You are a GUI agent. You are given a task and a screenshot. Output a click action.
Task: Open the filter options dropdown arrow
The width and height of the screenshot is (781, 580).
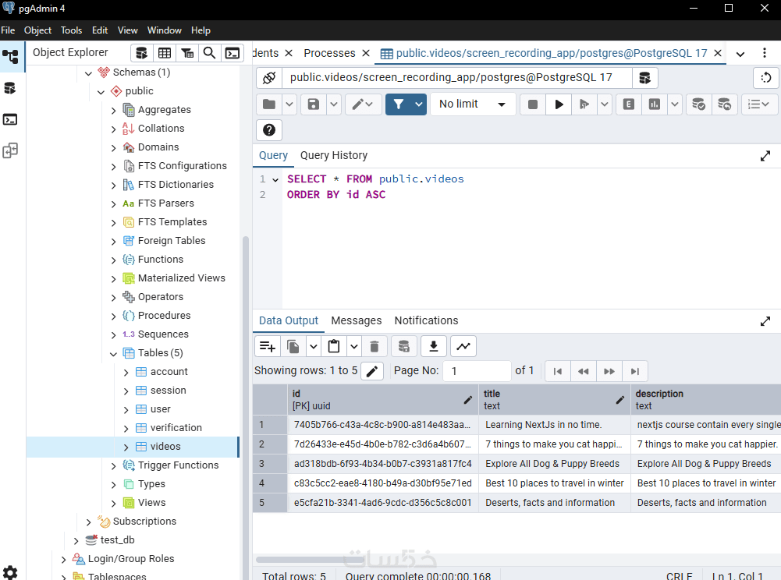tap(419, 104)
